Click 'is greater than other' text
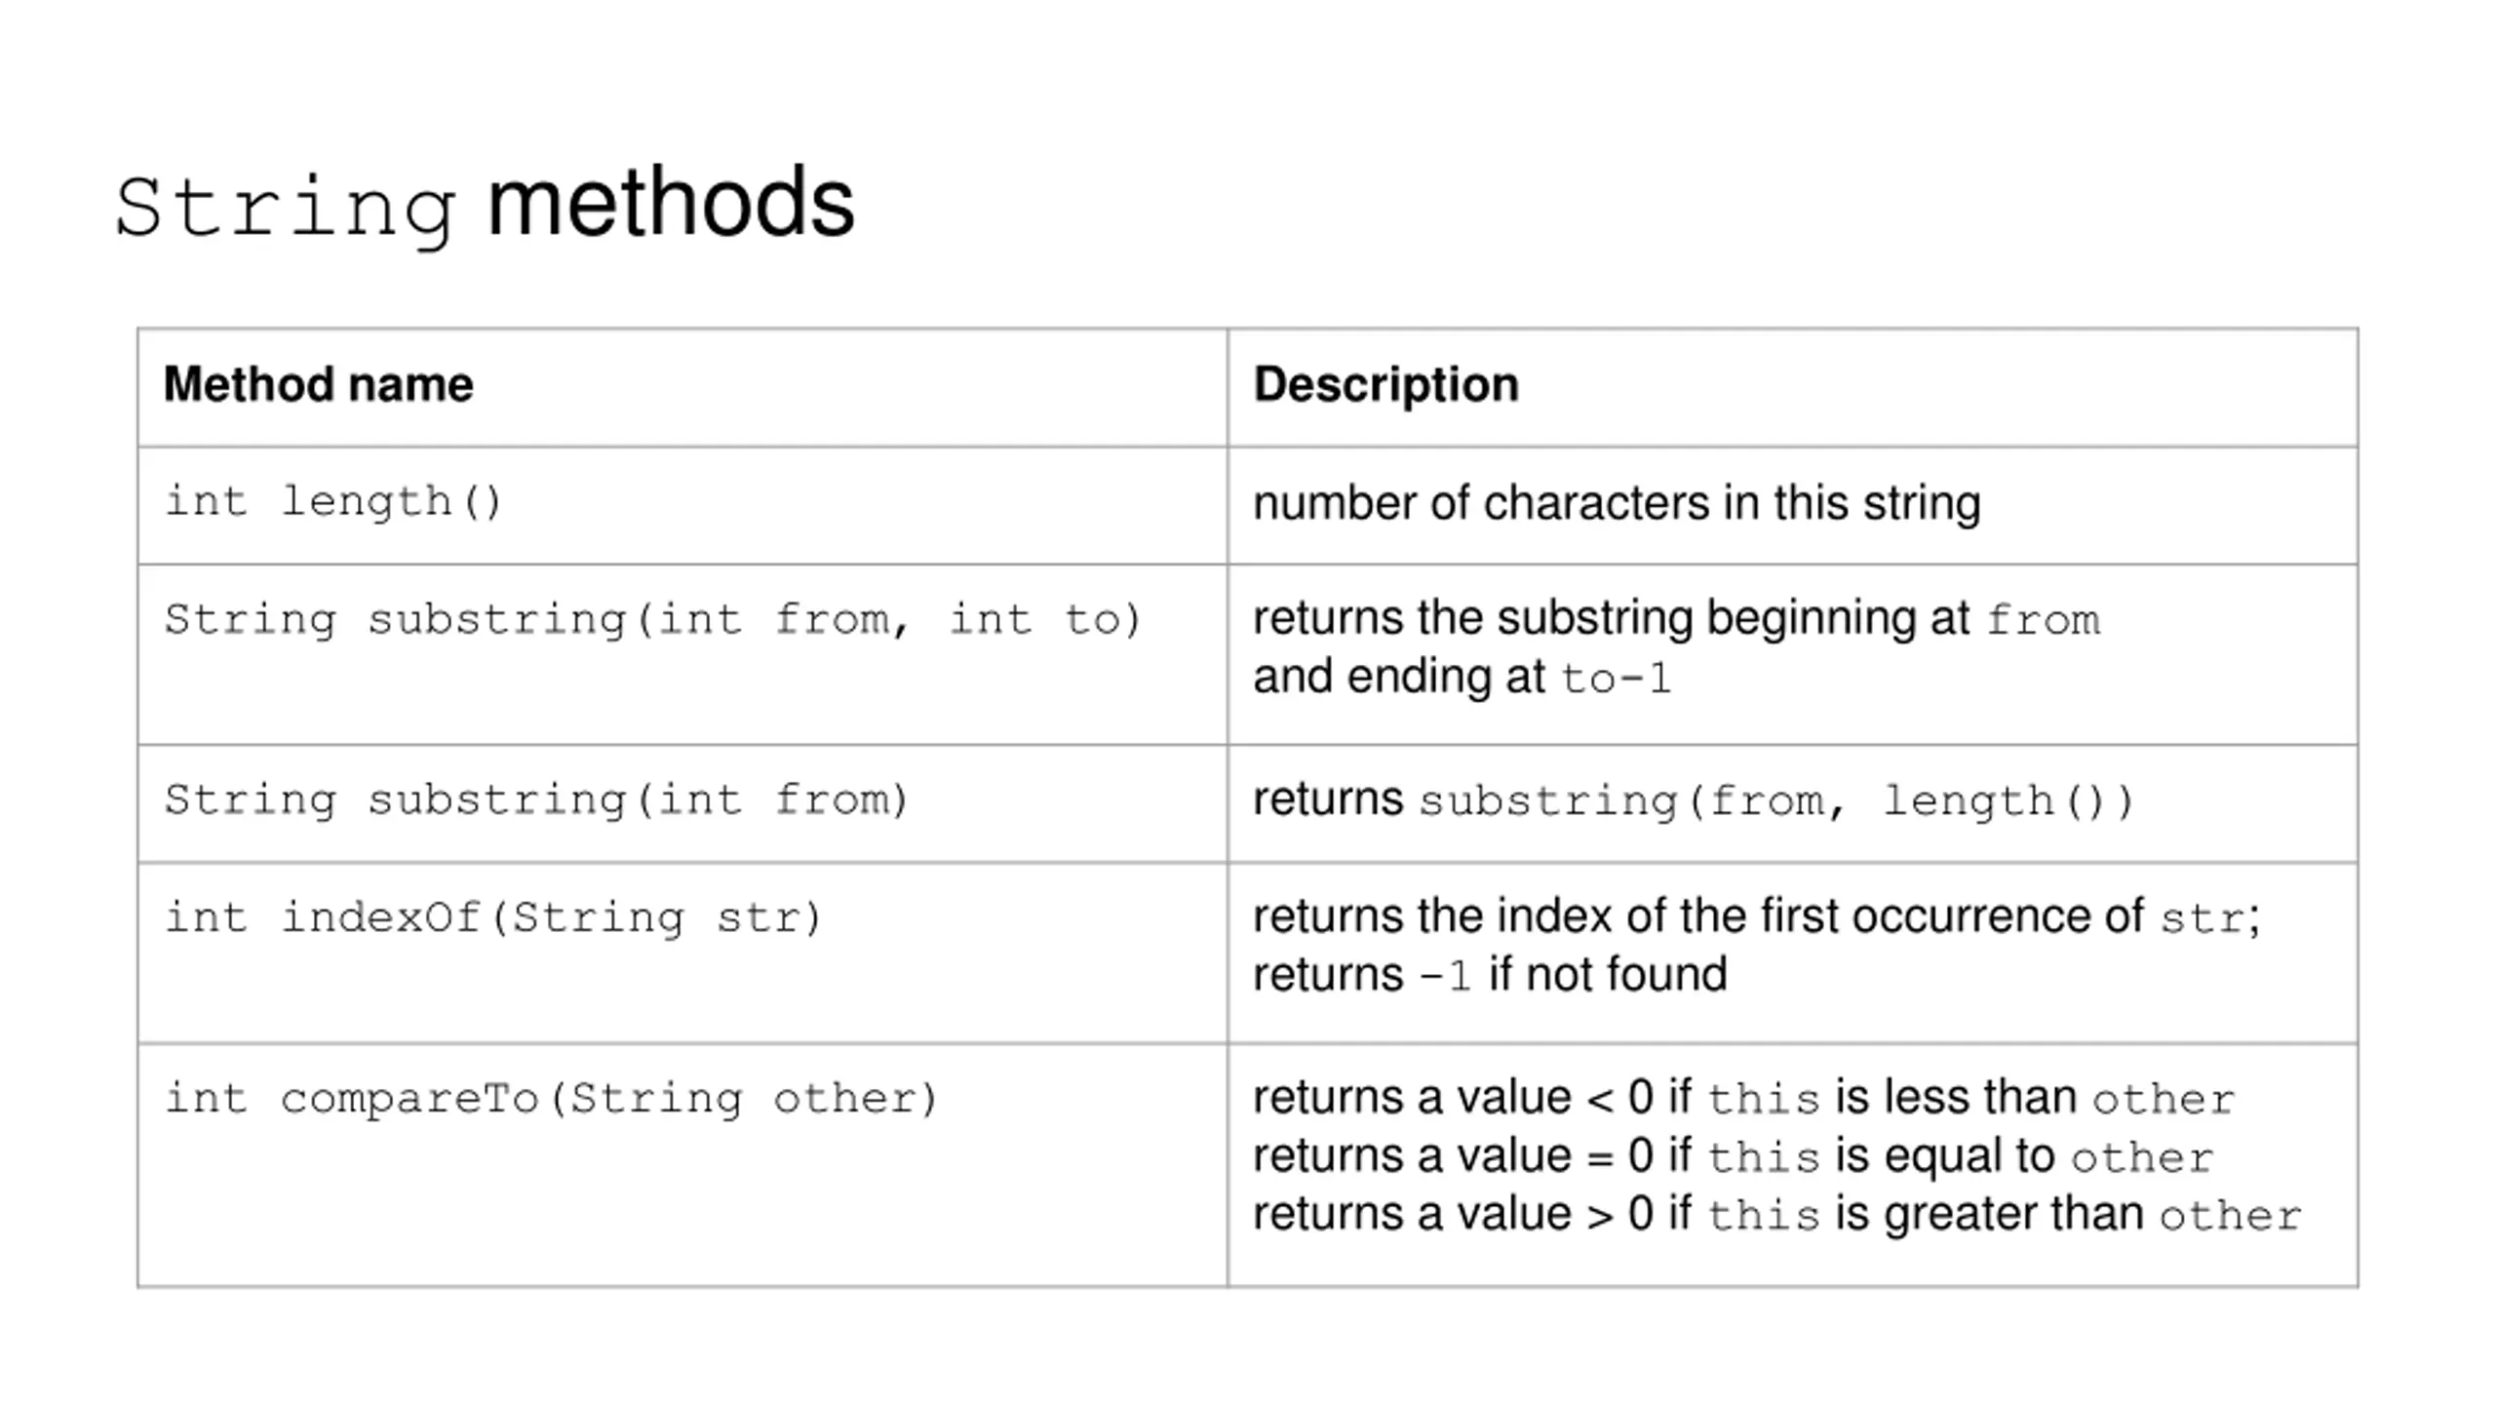This screenshot has width=2496, height=1404. [x=2068, y=1215]
